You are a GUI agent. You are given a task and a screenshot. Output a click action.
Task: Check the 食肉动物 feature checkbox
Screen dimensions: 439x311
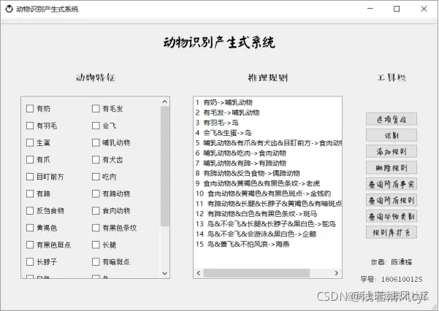[x=96, y=210]
